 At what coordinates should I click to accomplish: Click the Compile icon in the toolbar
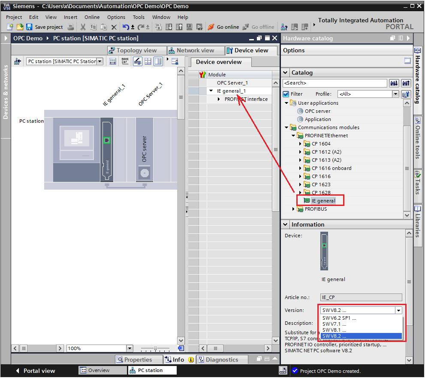click(159, 27)
